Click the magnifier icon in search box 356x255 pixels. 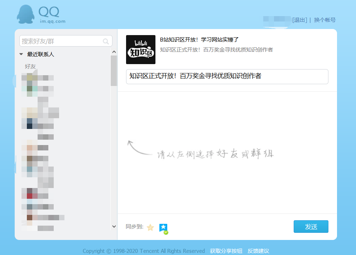[106, 41]
